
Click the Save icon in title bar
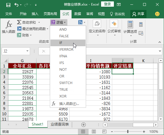point(8,5)
